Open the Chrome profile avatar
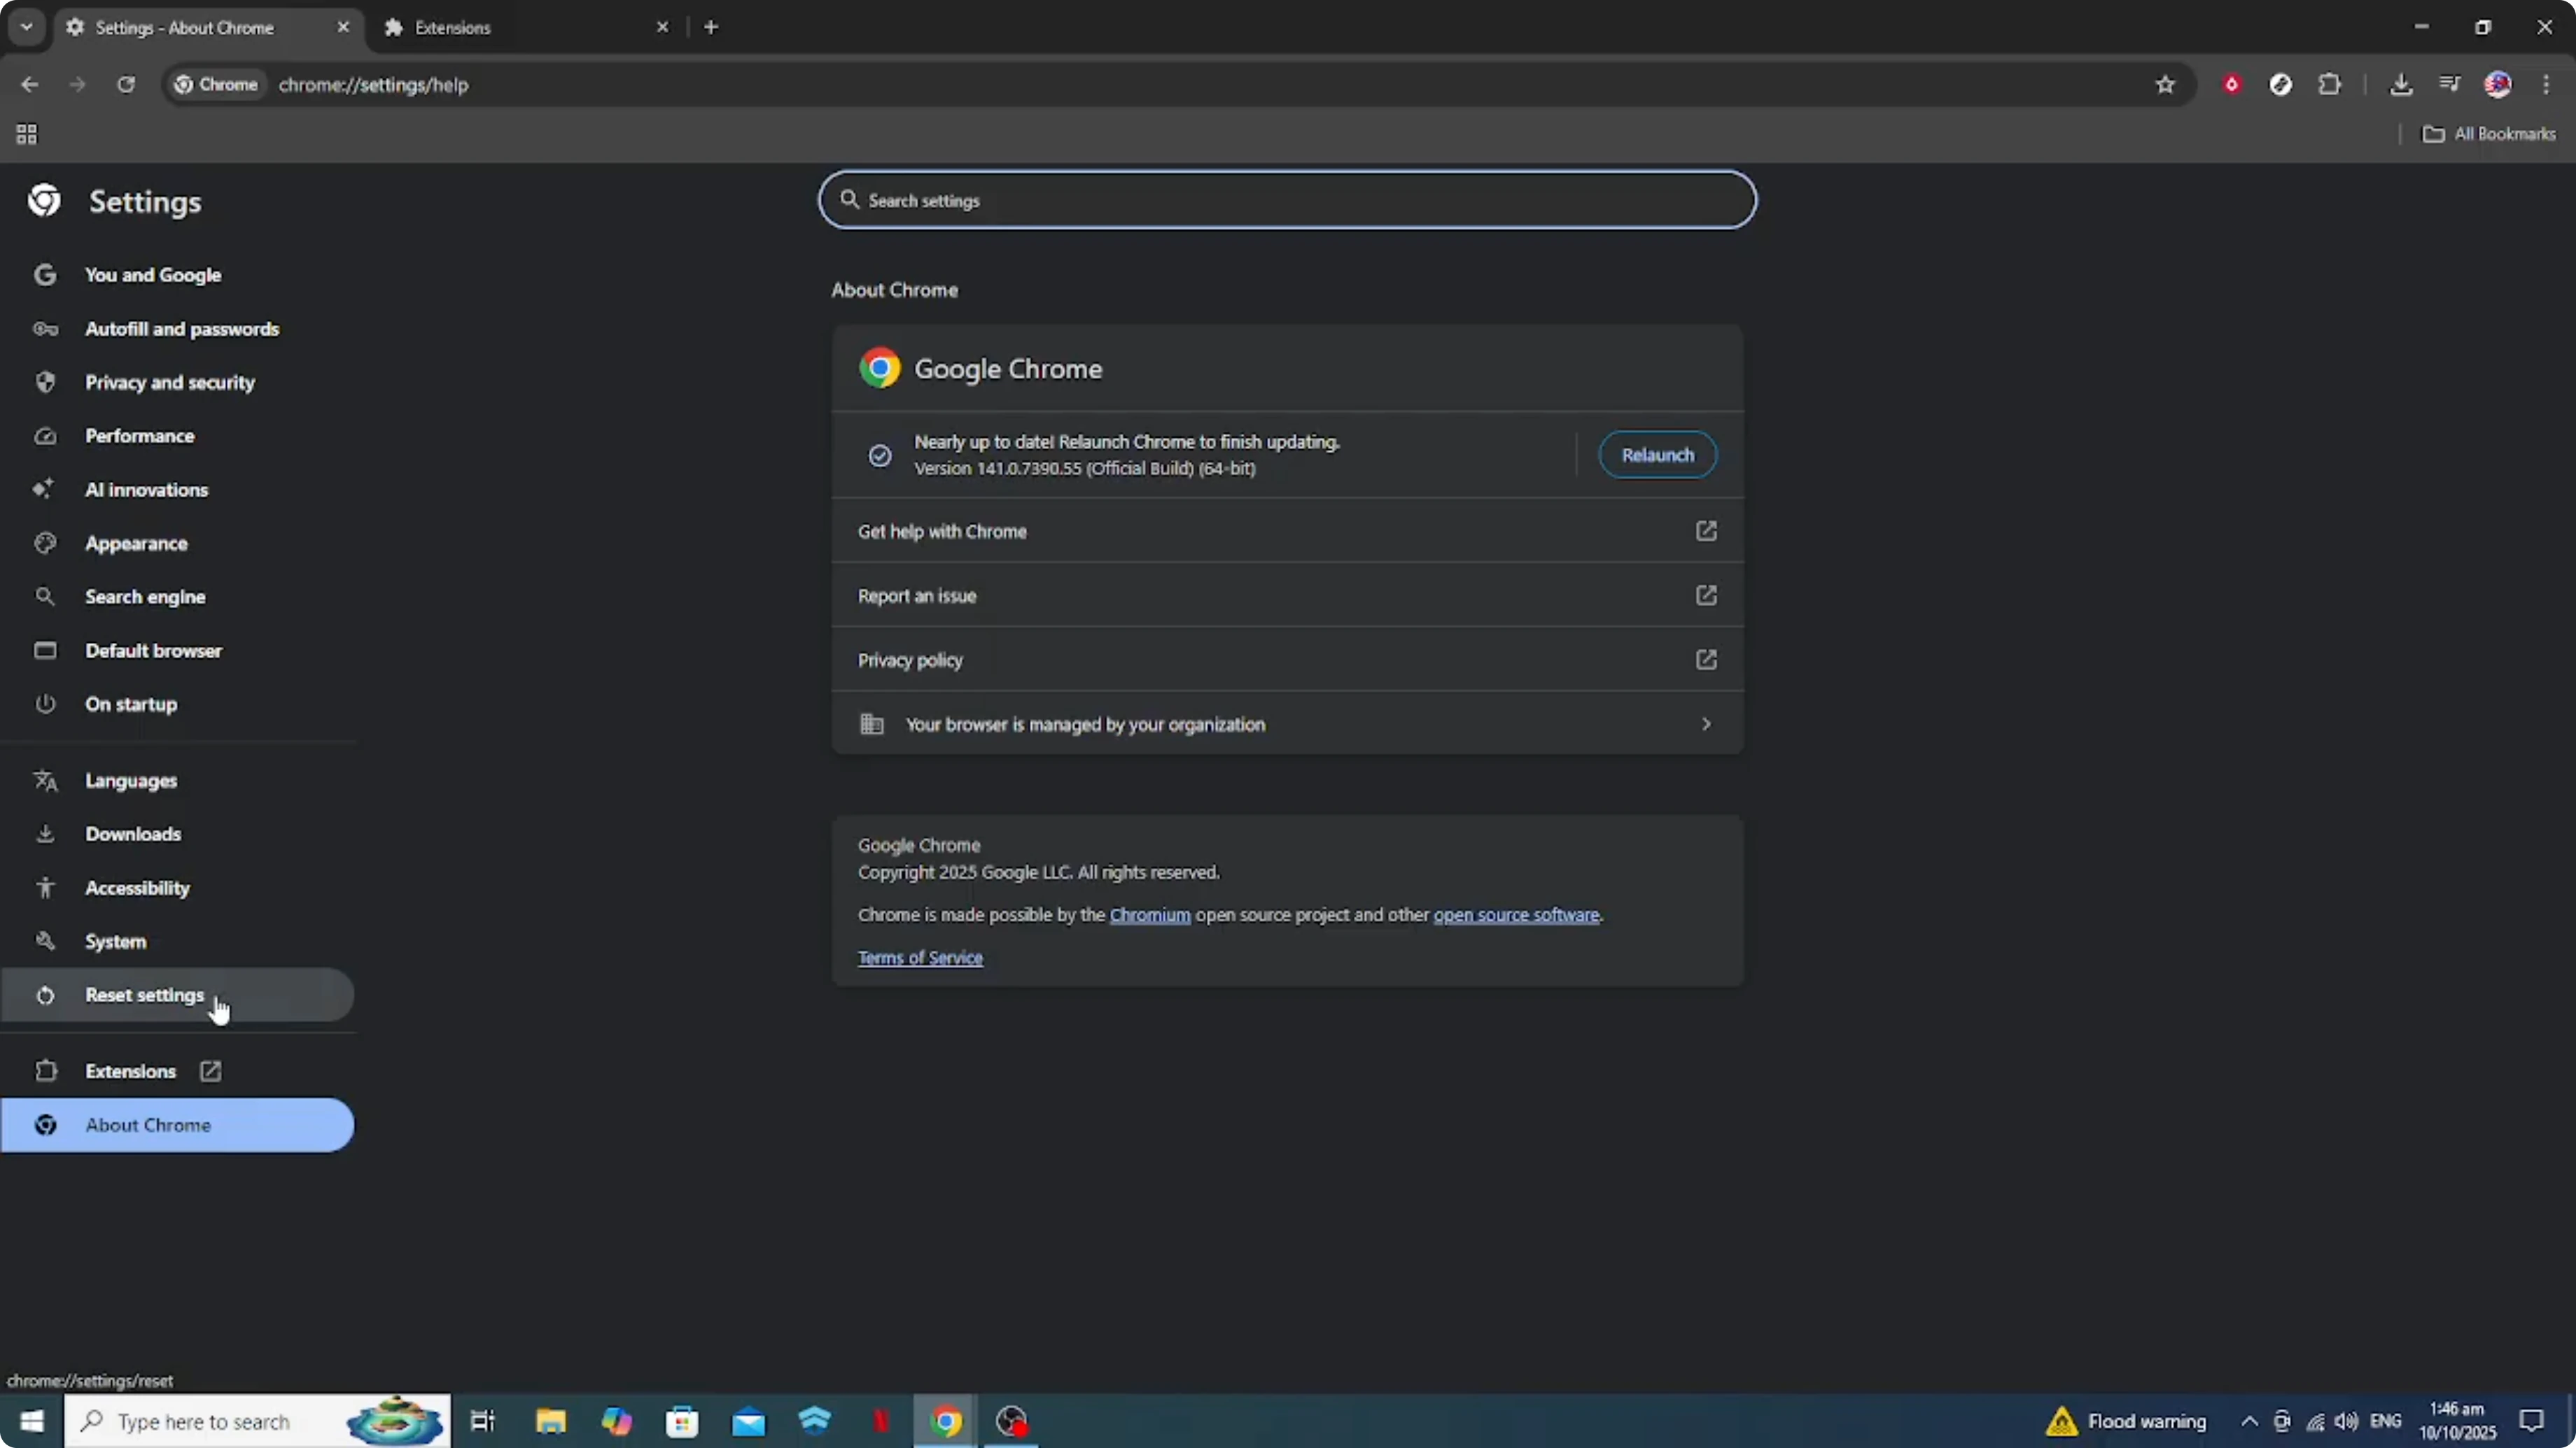This screenshot has height=1448, width=2576. pyautogui.click(x=2498, y=84)
